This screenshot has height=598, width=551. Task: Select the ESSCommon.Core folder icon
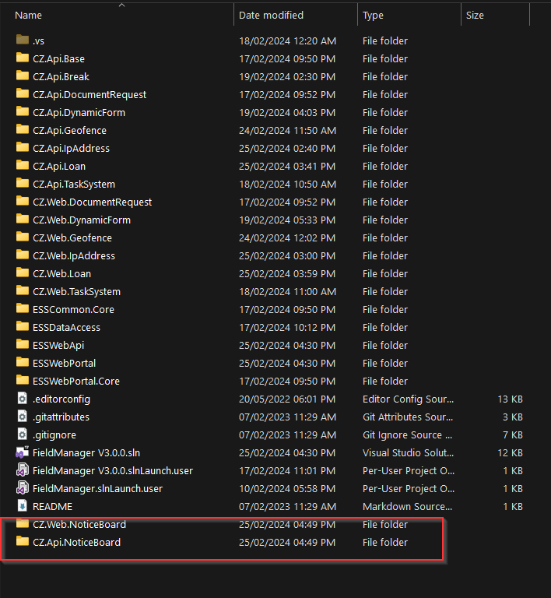23,308
